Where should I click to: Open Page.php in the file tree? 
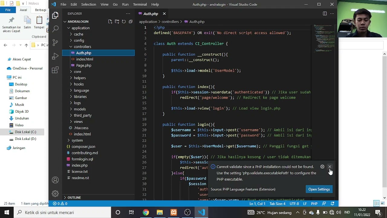point(83,65)
